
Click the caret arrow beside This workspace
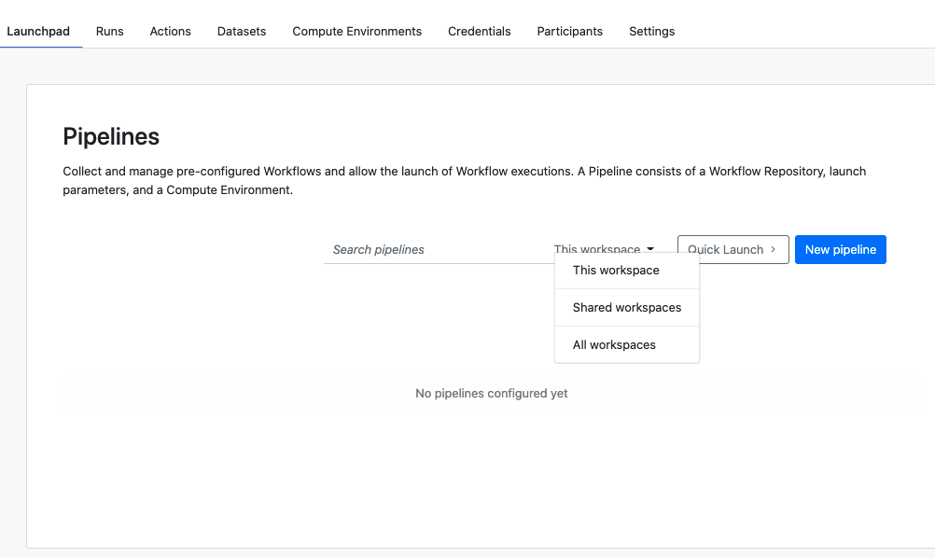650,249
